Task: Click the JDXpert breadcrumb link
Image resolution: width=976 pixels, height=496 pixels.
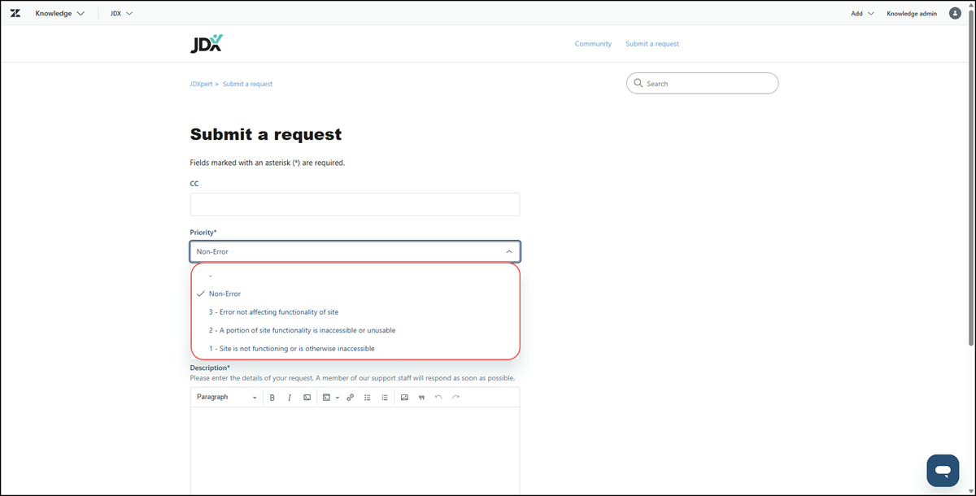Action: [201, 84]
